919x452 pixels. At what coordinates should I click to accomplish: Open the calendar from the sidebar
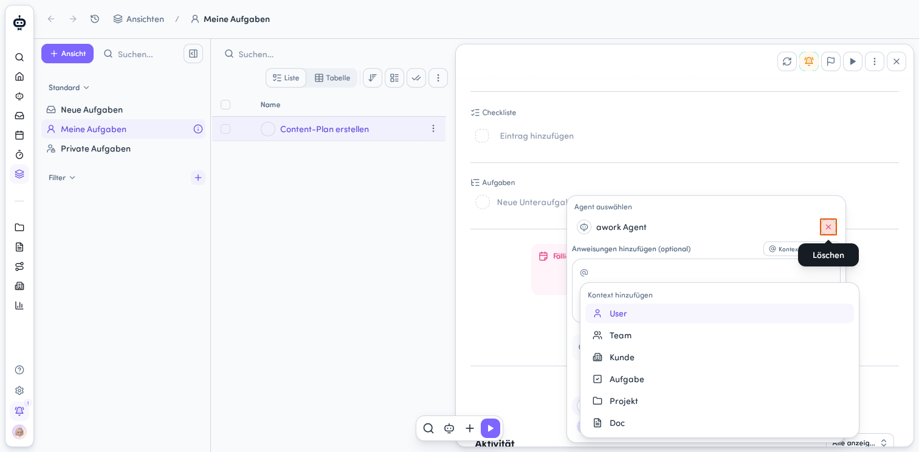[x=19, y=135]
